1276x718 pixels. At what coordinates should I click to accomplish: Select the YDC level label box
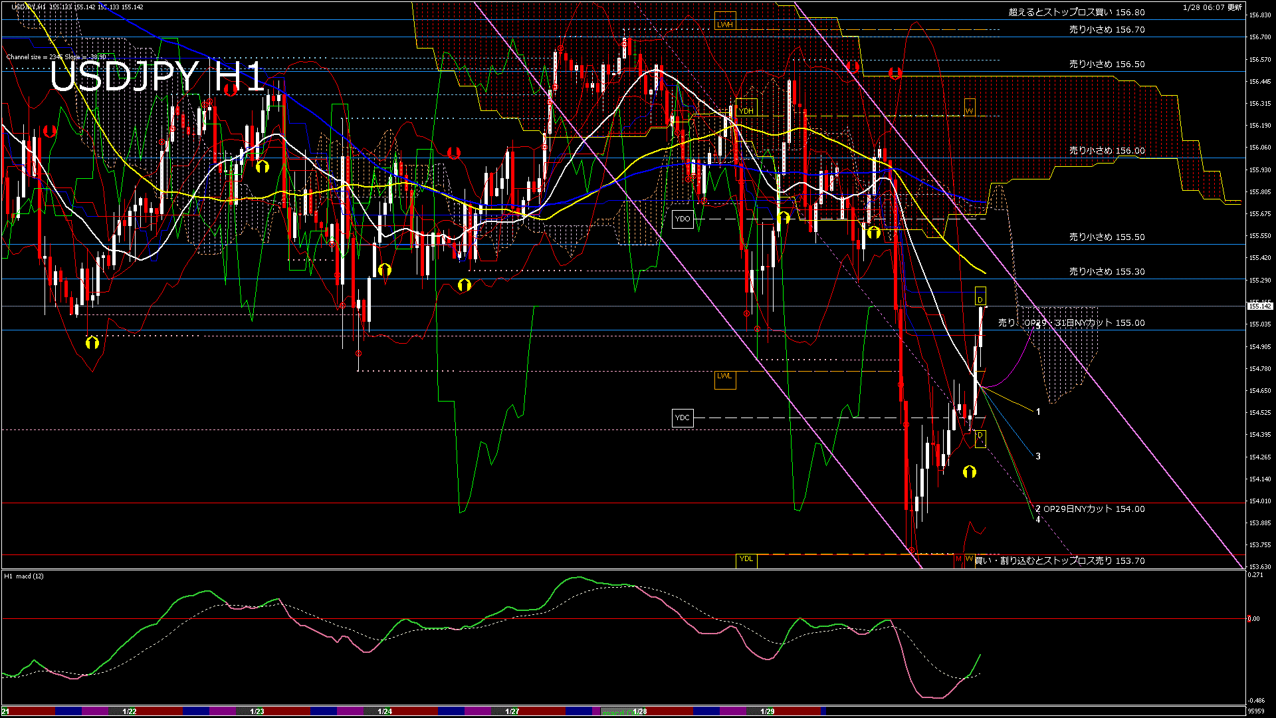click(x=683, y=418)
